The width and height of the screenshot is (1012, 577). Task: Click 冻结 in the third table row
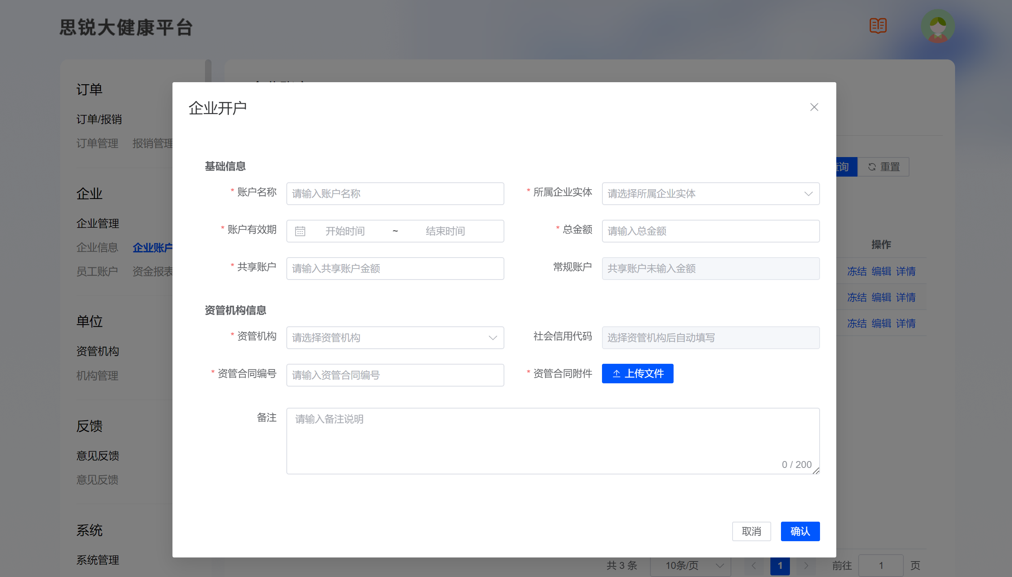coord(857,323)
